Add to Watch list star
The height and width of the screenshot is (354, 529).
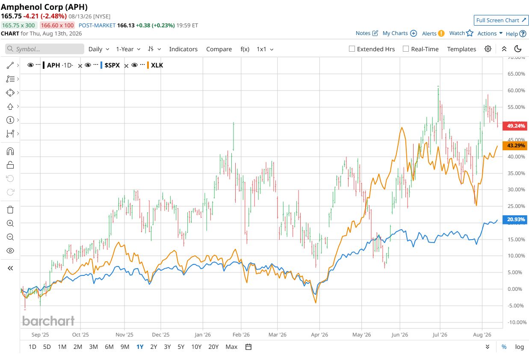tap(470, 33)
